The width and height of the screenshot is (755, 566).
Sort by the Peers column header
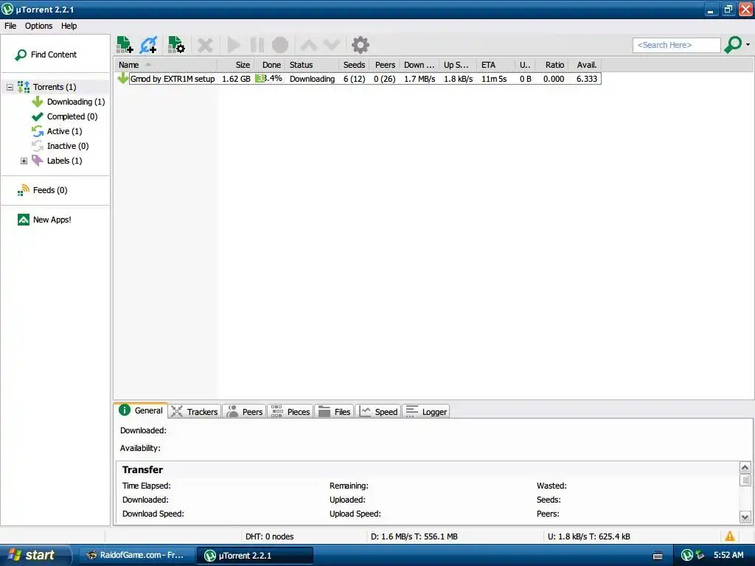point(385,65)
